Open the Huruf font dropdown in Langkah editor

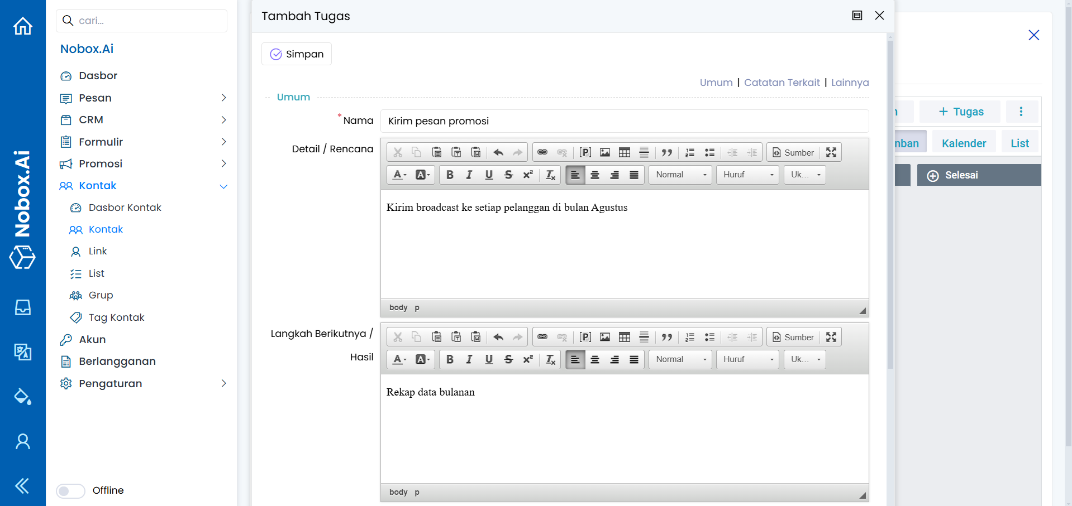tap(747, 359)
